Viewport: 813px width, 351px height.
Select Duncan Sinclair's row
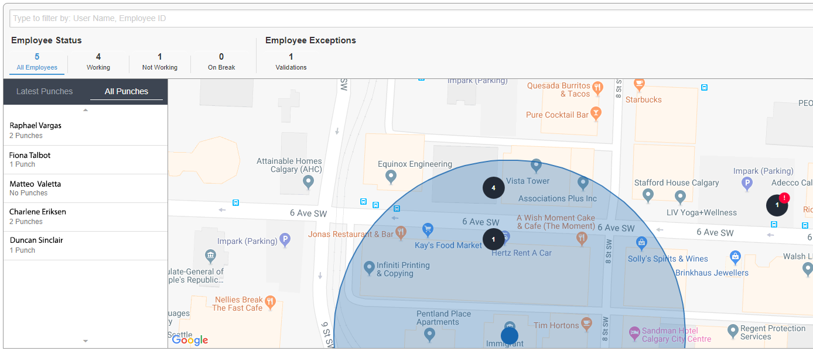click(x=86, y=246)
